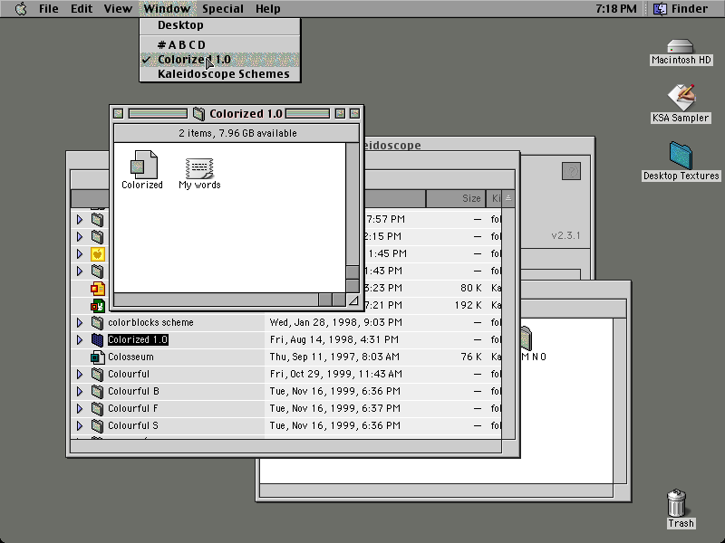Viewport: 725px width, 543px height.
Task: Open the Special menu
Action: [x=223, y=9]
